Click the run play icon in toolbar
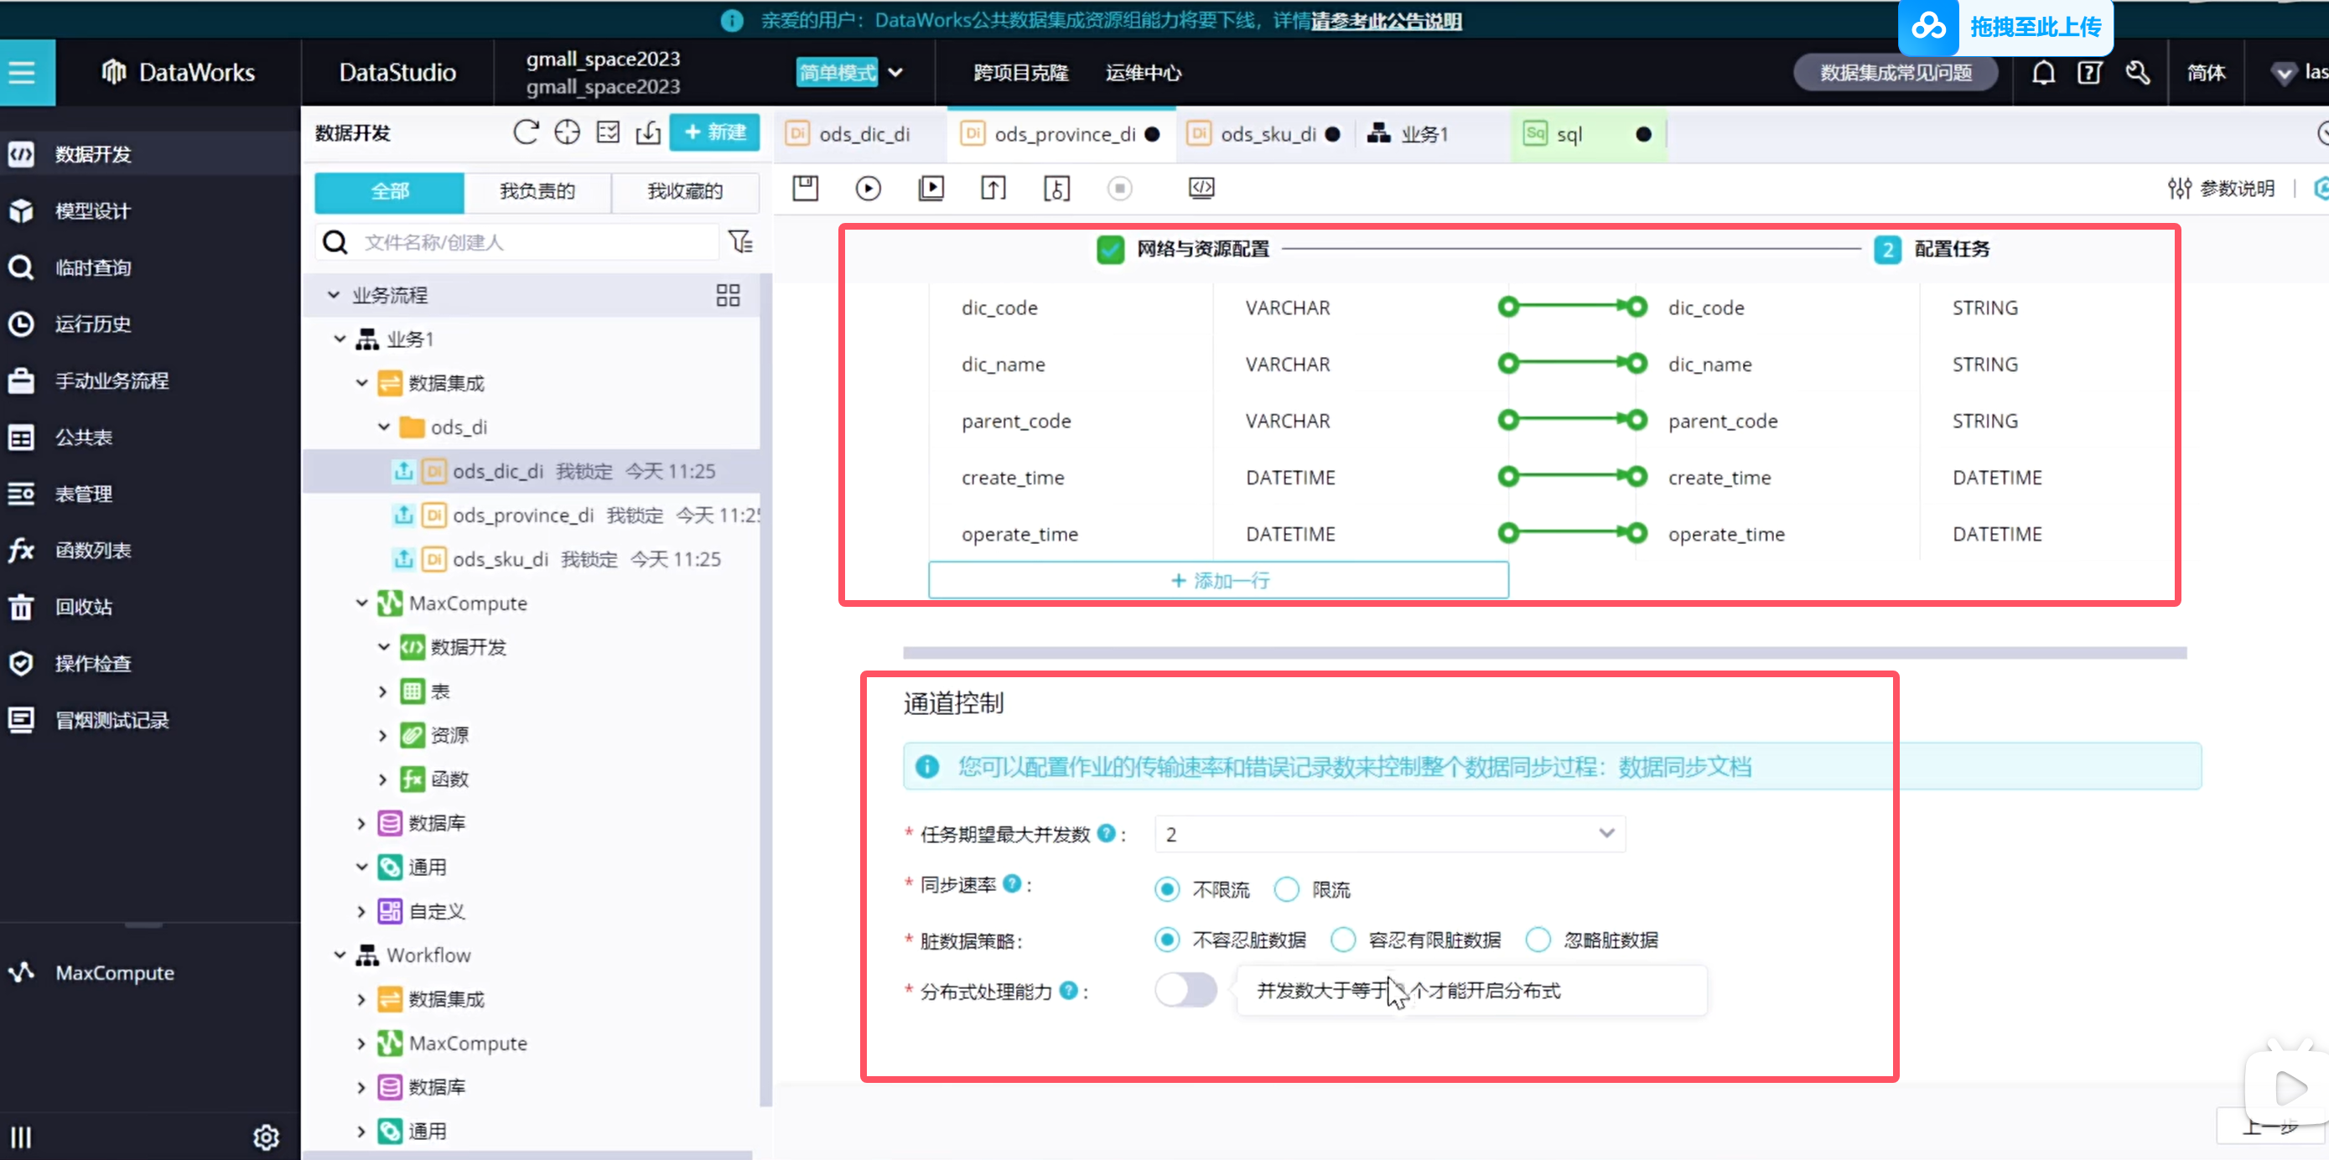The image size is (2329, 1160). click(x=868, y=188)
